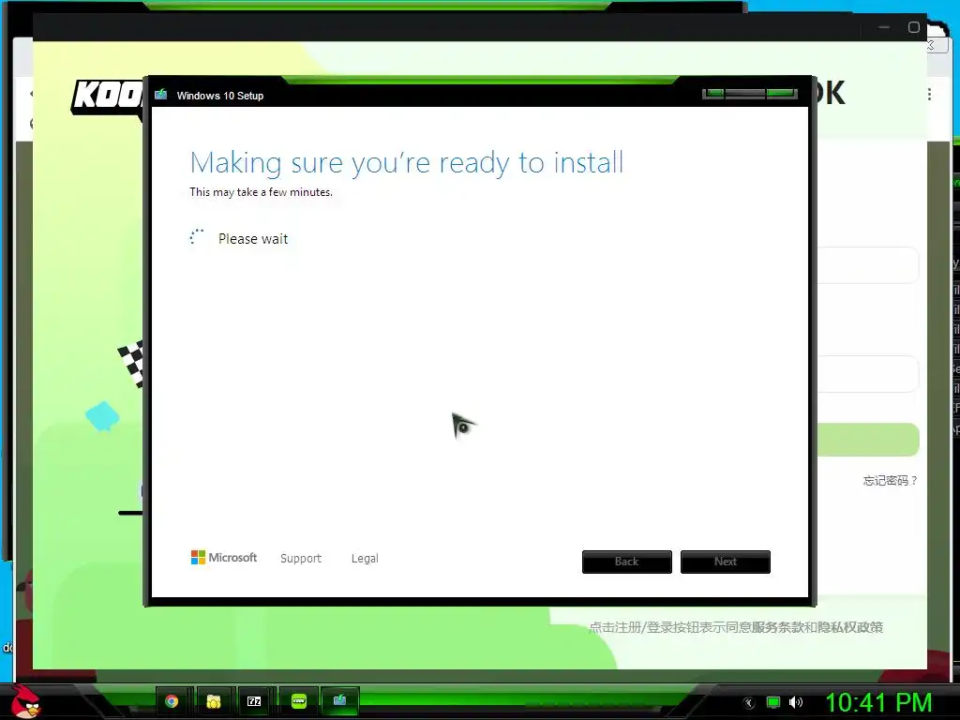Screen dimensions: 960x720
Task: Click the Next button in Windows 10 Setup
Action: (x=726, y=562)
